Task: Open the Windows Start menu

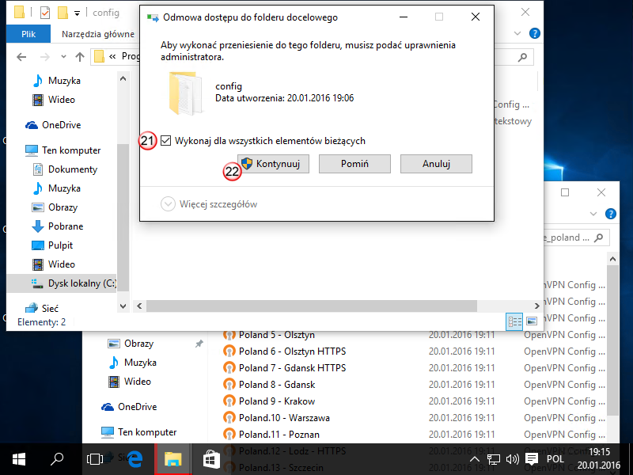Action: tap(18, 459)
